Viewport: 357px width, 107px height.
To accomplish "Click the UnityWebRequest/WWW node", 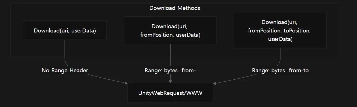I will 170,93.
